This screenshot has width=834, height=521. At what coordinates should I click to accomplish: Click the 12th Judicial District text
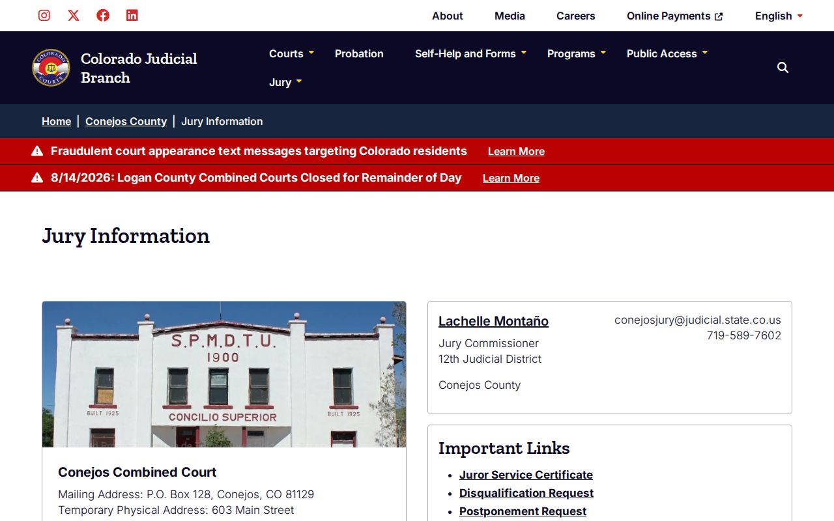click(490, 359)
